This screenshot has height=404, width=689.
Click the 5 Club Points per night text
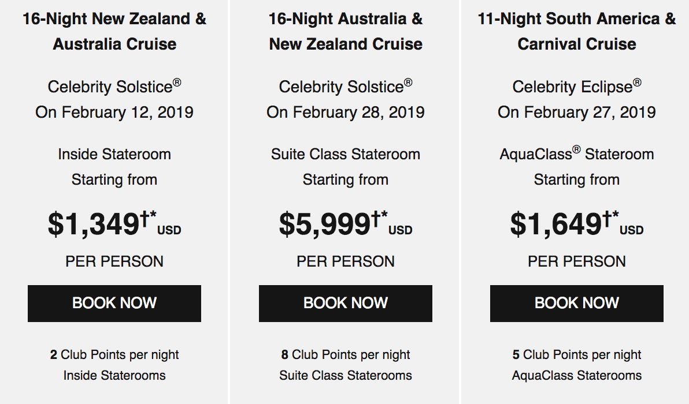pyautogui.click(x=576, y=354)
